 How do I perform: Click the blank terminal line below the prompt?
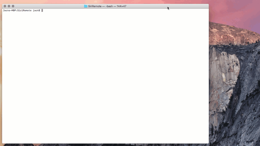54,14
